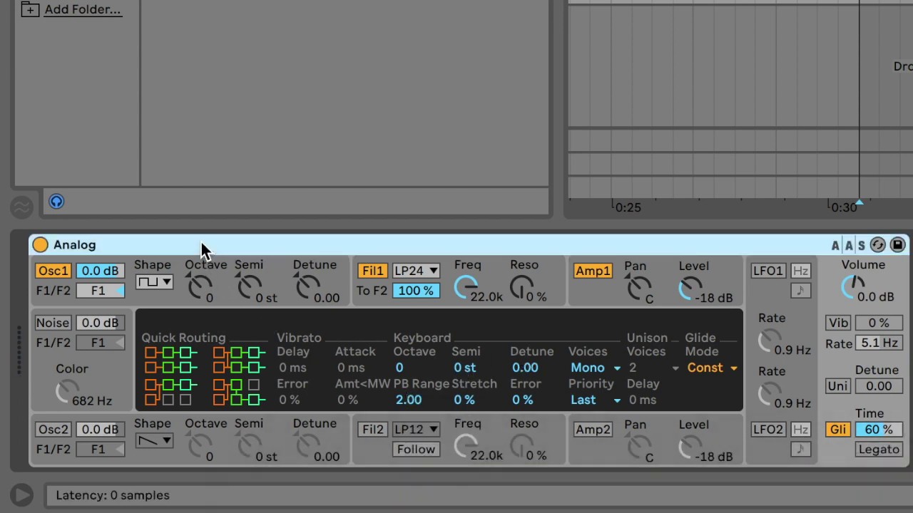Click the blue headphone preview icon

click(56, 202)
